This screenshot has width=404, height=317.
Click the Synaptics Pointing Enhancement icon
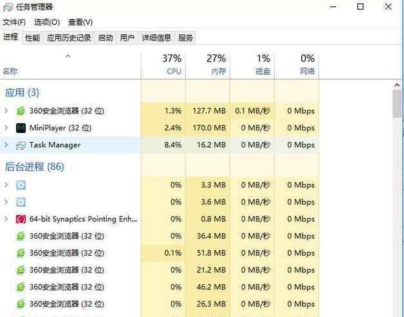[x=21, y=220]
